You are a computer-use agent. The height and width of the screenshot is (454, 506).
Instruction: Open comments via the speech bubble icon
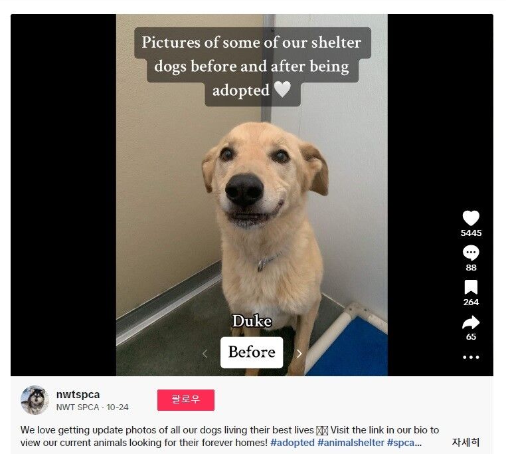[x=471, y=253]
